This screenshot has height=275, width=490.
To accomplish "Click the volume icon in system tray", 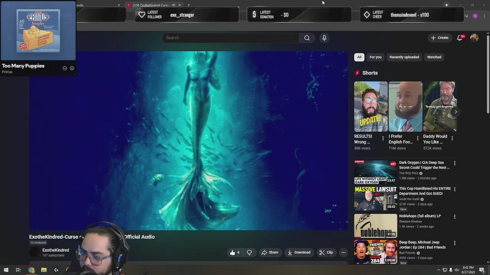I will click(x=457, y=270).
